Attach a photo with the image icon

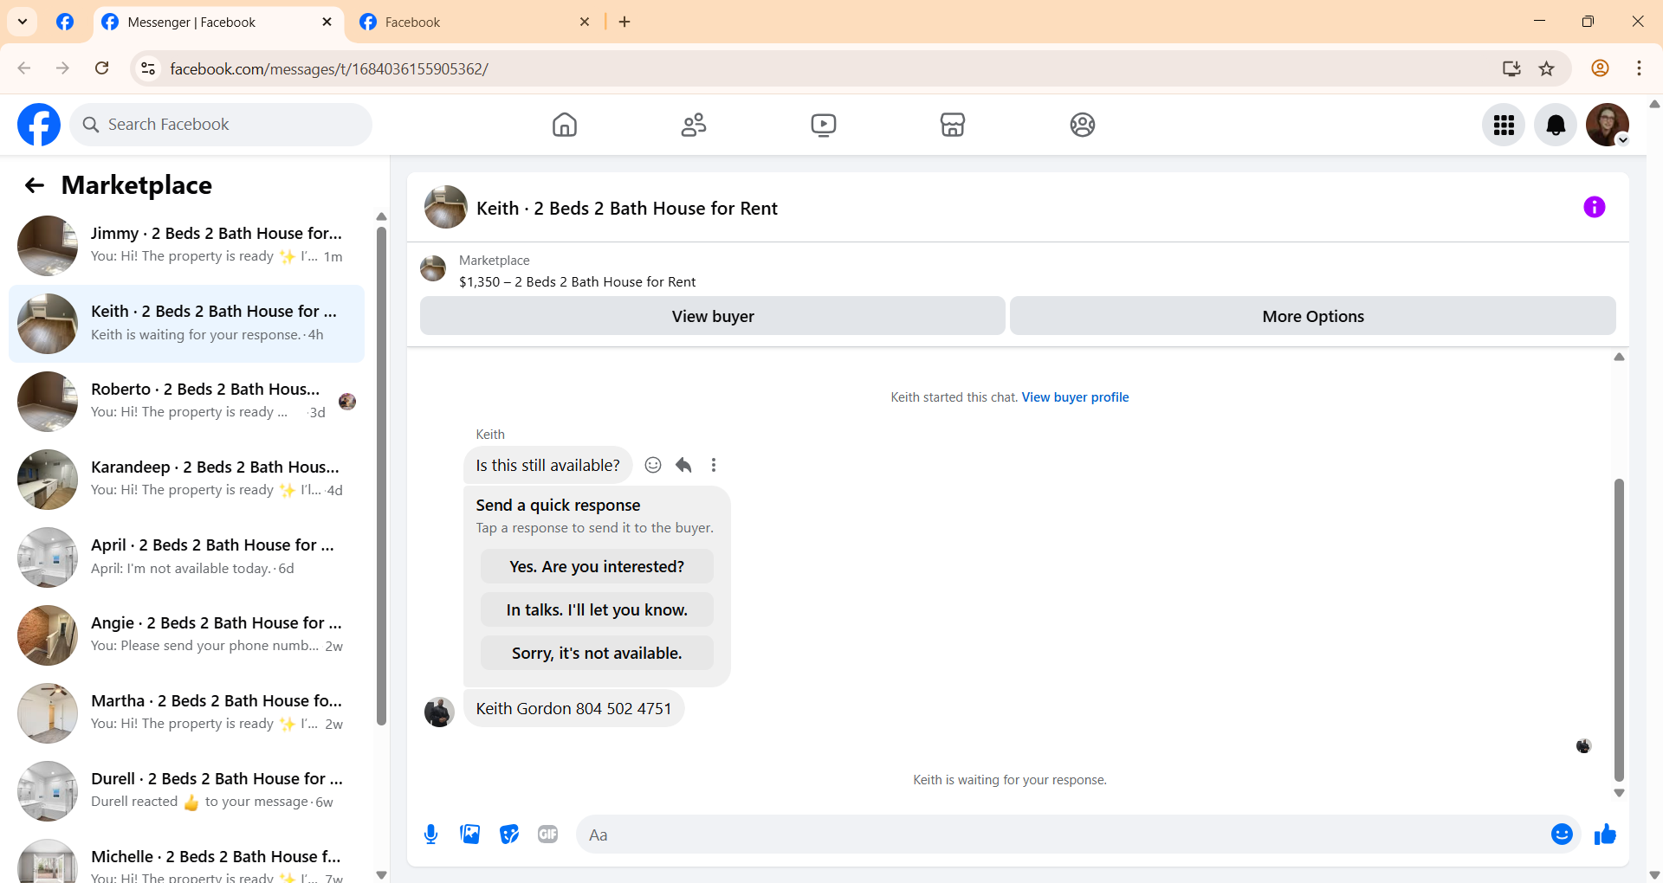click(x=470, y=835)
